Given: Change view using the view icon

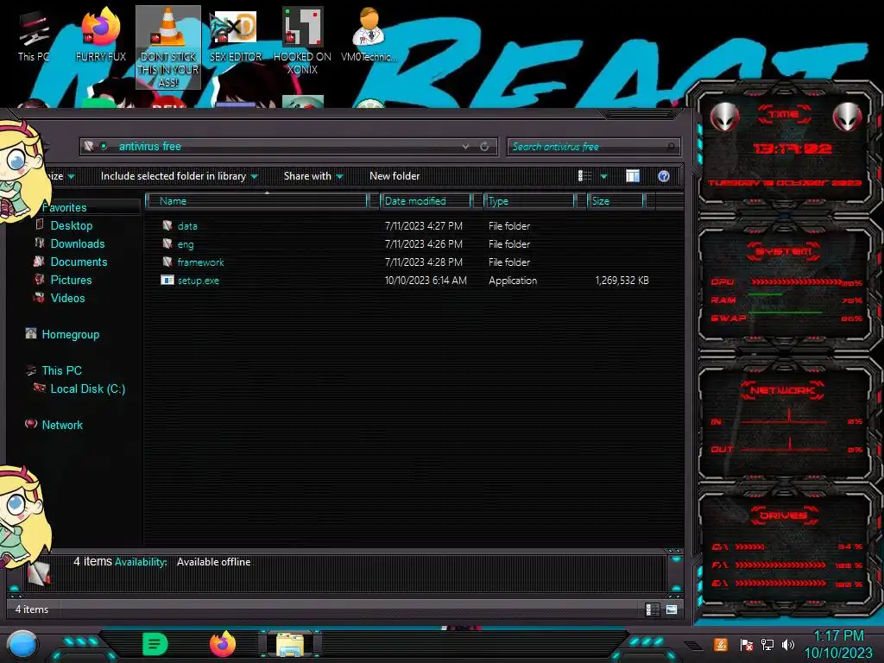Looking at the screenshot, I should pyautogui.click(x=584, y=176).
